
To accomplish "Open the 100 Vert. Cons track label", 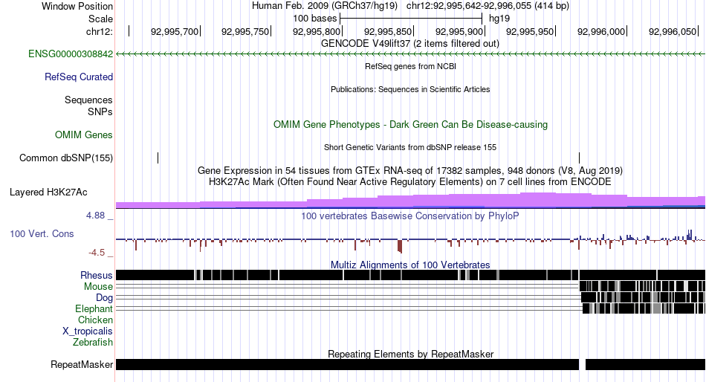I will coord(42,234).
